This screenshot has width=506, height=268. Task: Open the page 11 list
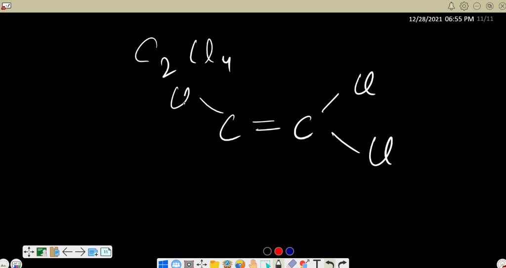click(x=106, y=252)
